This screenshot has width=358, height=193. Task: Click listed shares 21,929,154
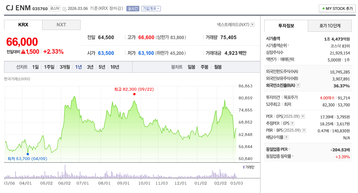click(x=340, y=53)
